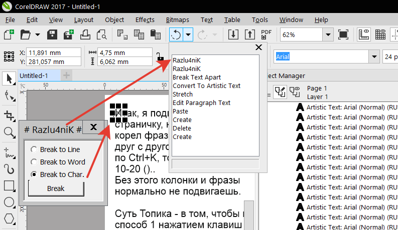Open the zoom level 62% dropdown
The width and height of the screenshot is (398, 230).
328,35
